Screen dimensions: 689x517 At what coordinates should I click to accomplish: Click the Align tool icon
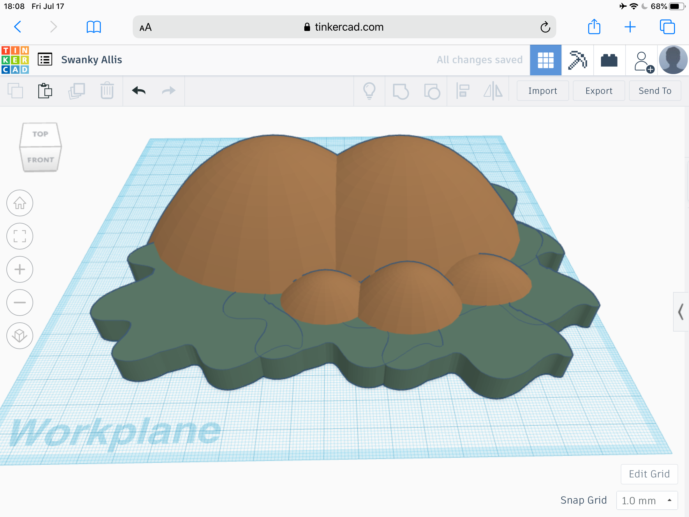click(463, 91)
